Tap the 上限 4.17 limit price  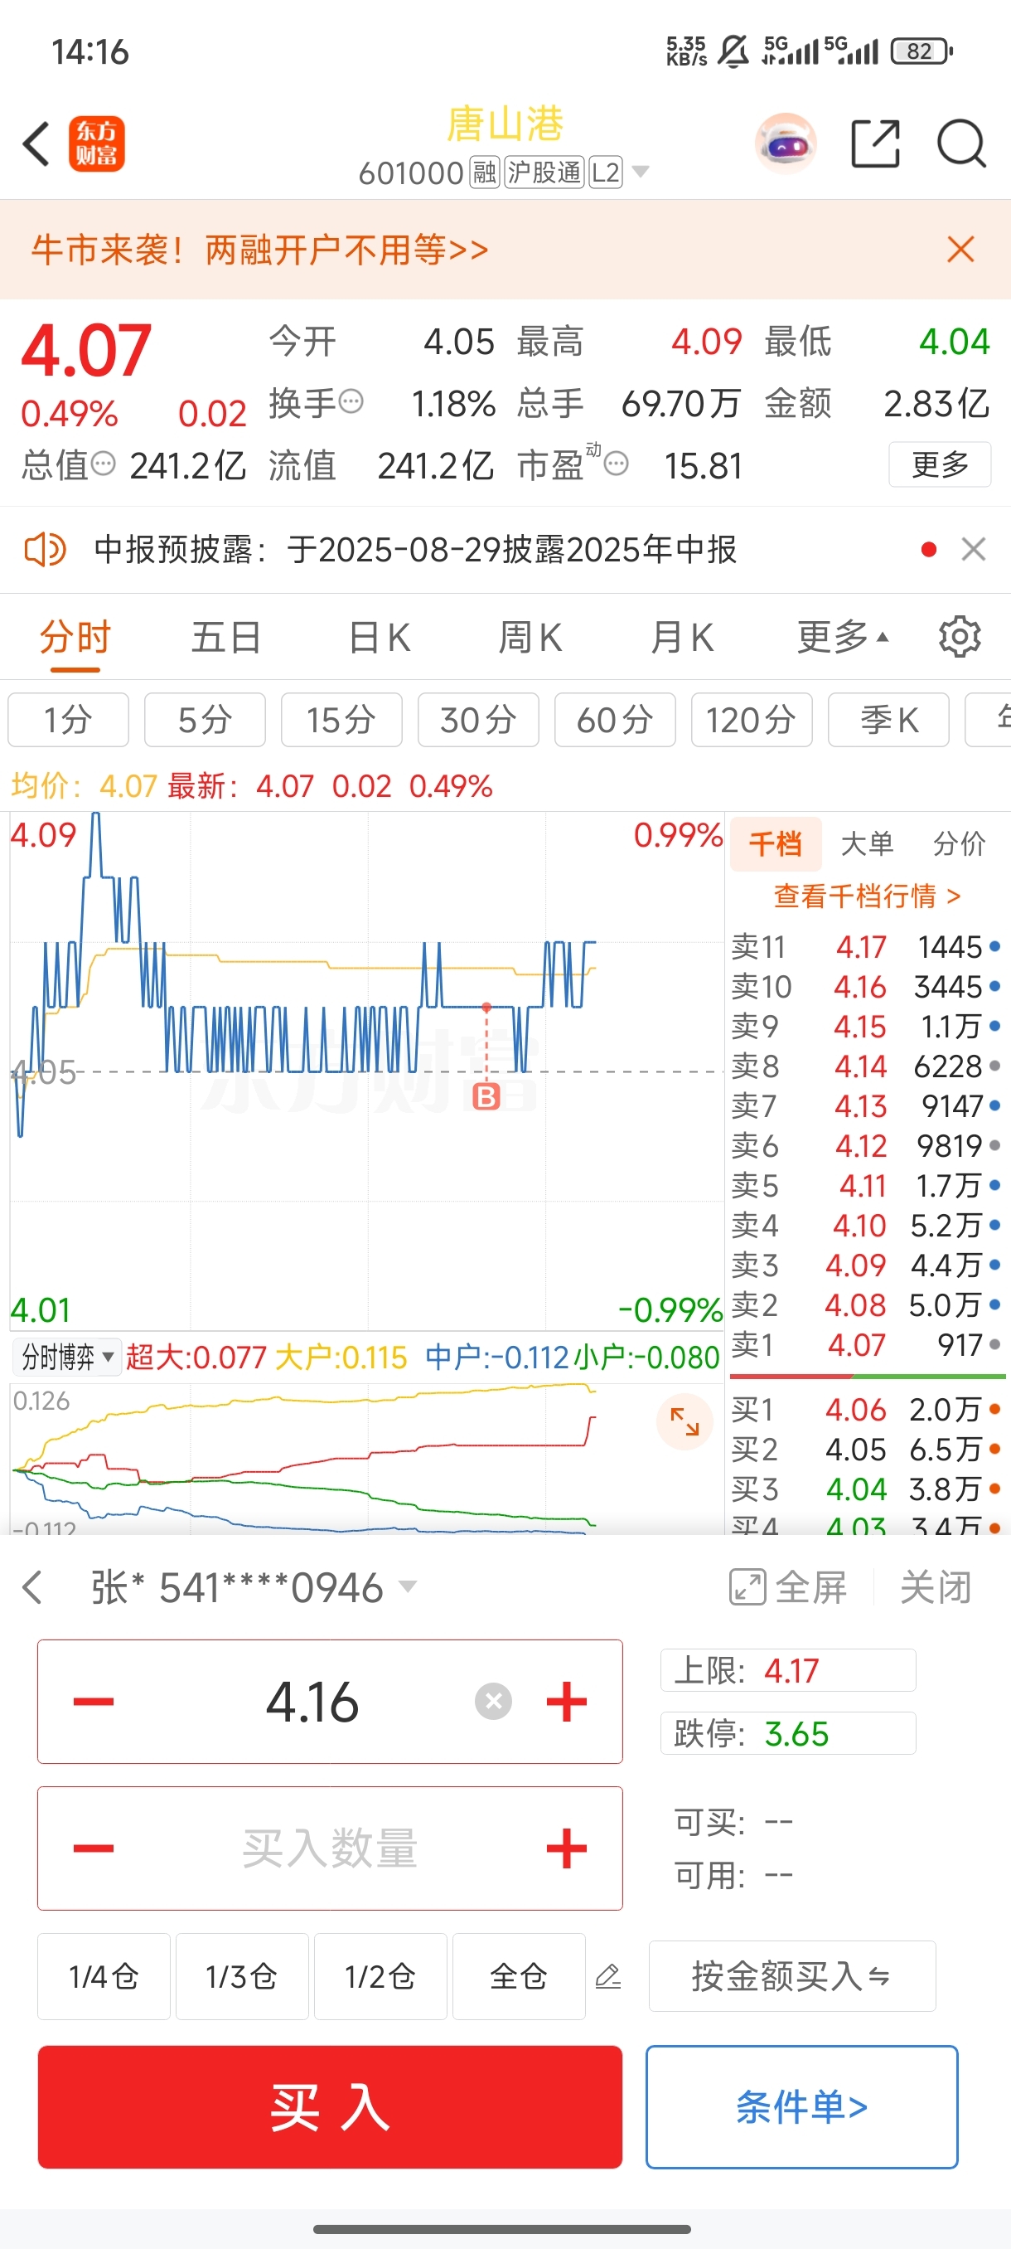point(788,1670)
